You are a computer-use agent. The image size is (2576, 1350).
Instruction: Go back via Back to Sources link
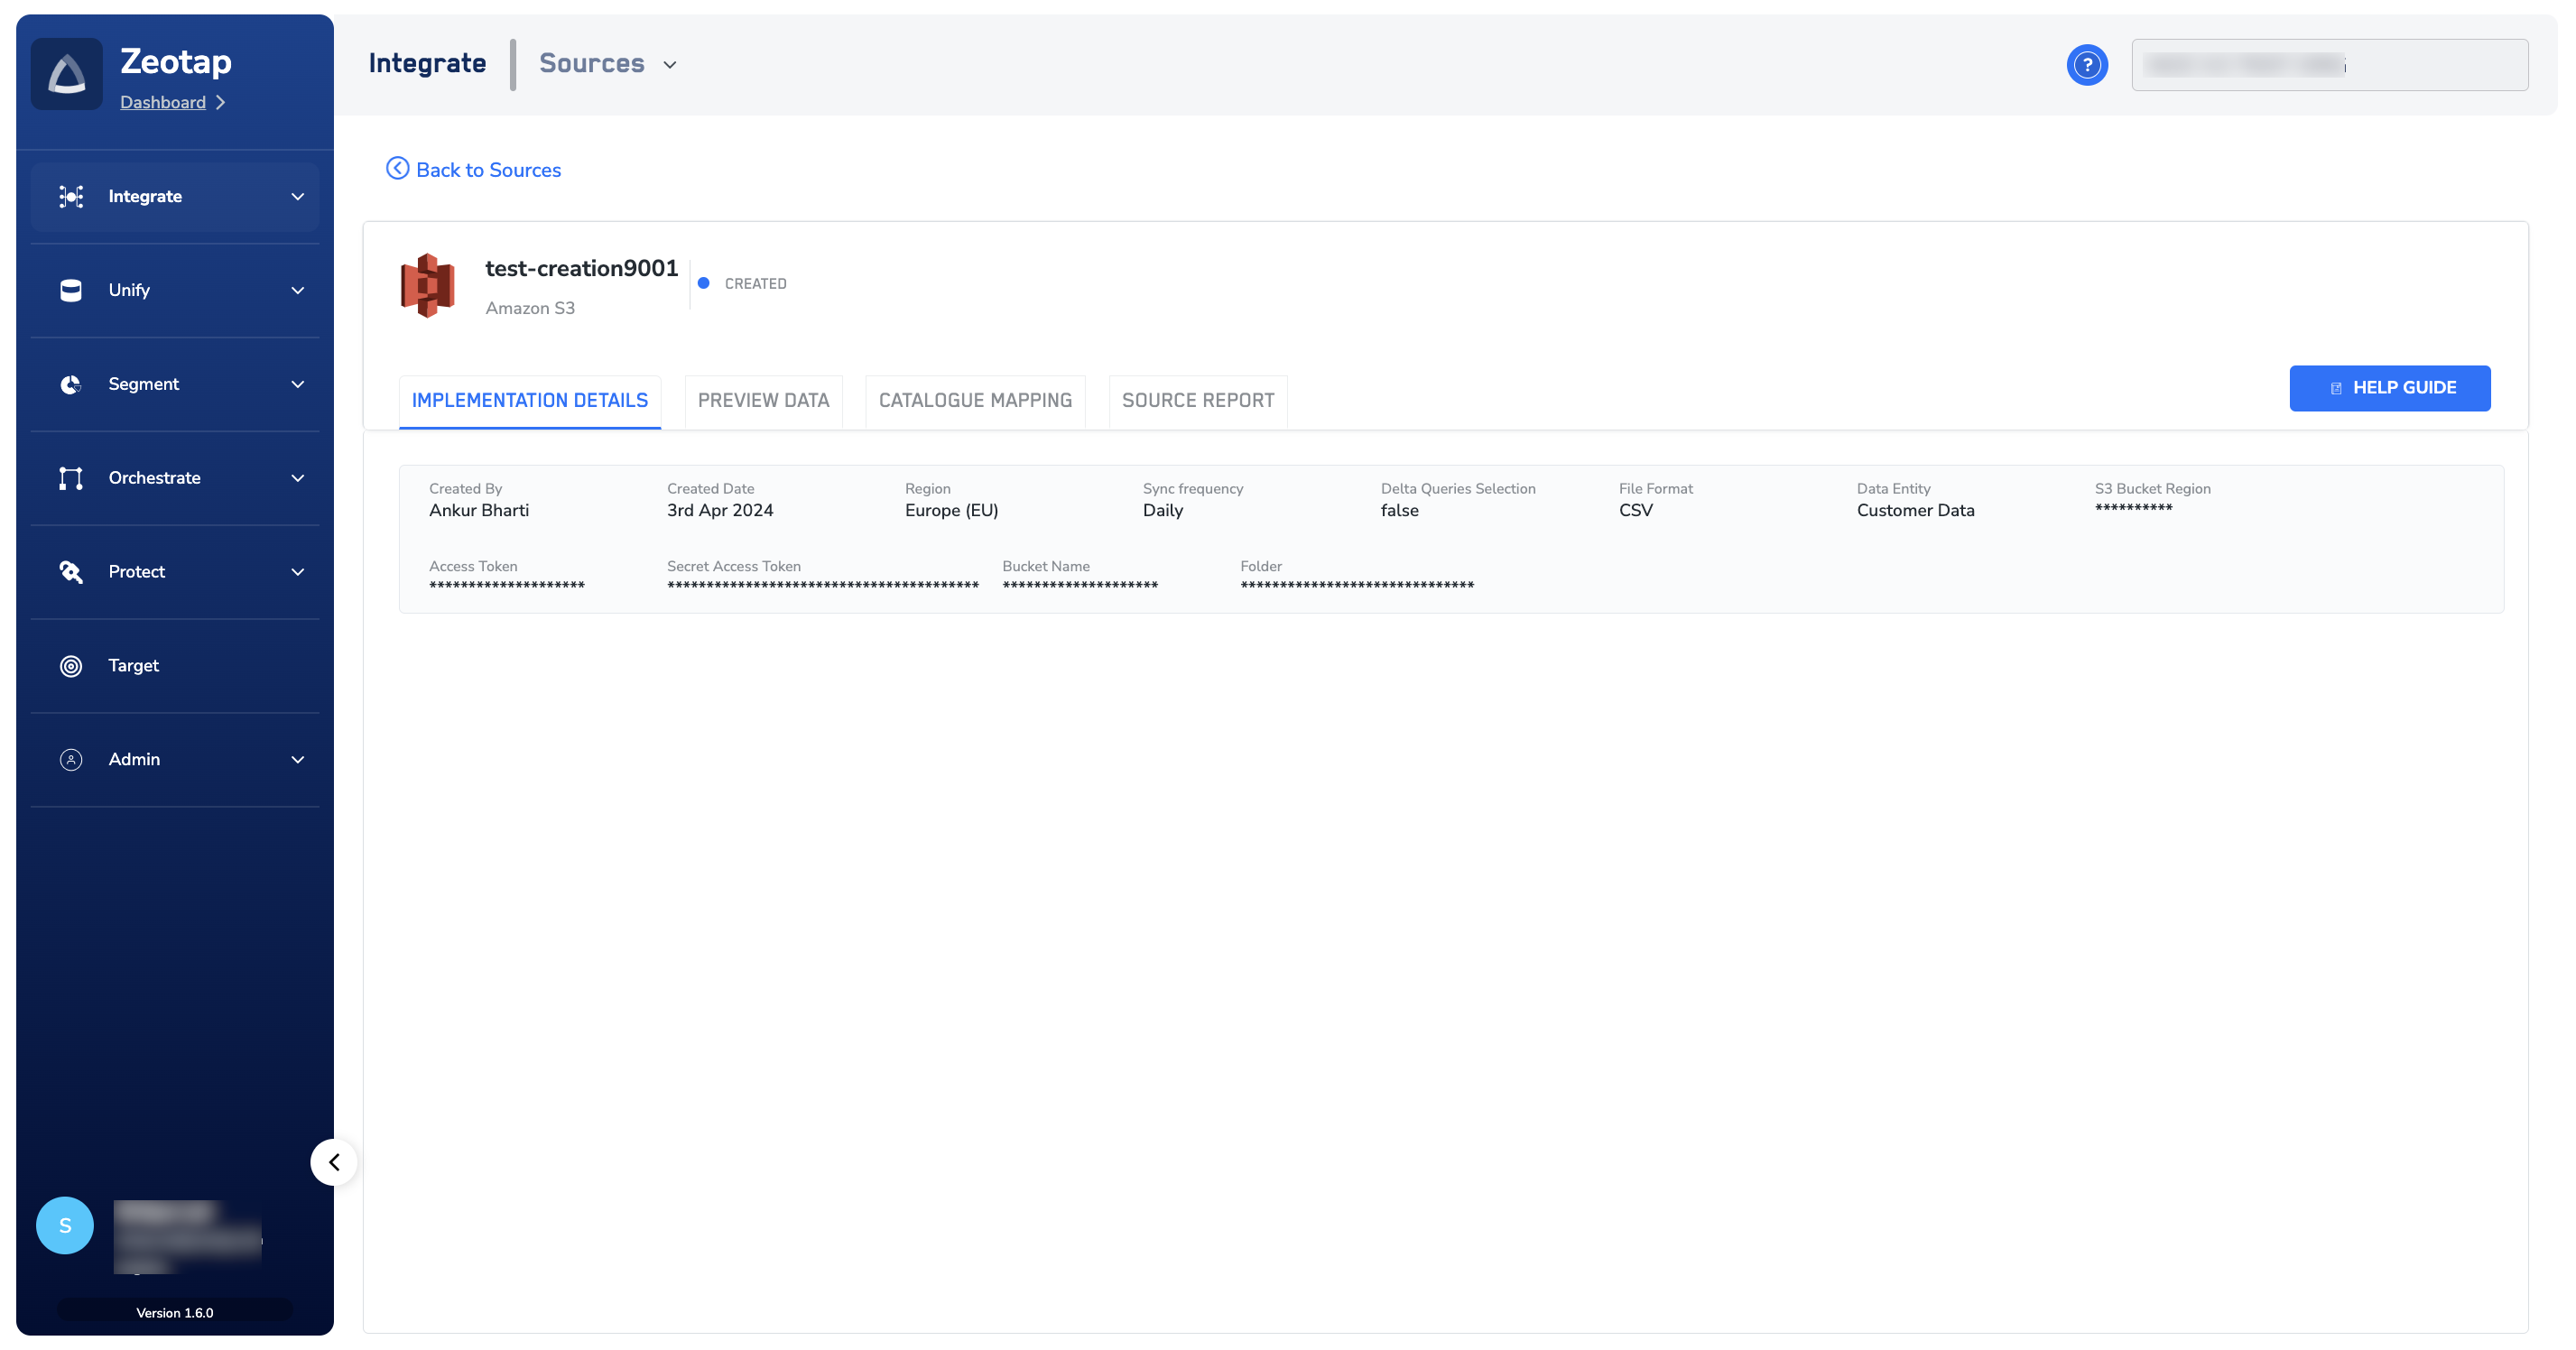pos(474,170)
